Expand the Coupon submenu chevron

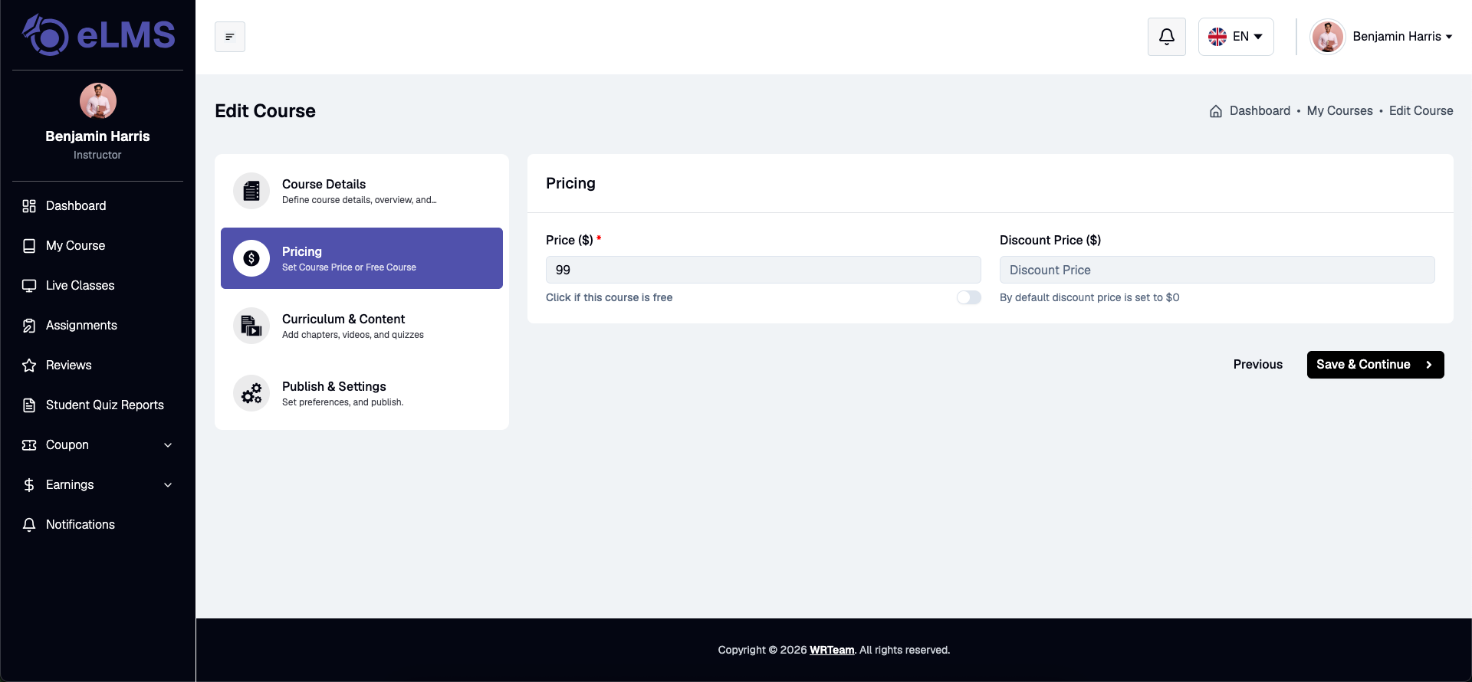(168, 445)
